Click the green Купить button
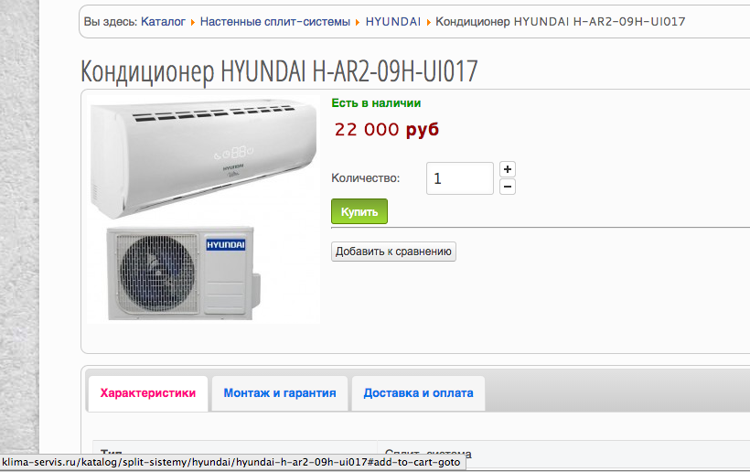 (359, 211)
